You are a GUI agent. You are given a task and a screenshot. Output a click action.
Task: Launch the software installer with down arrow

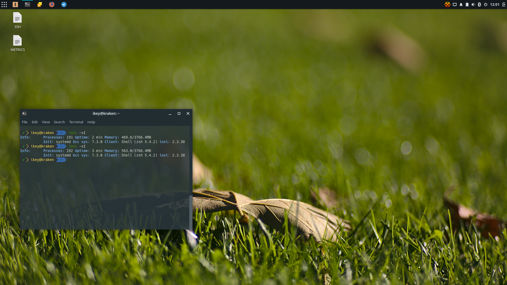tap(15, 4)
